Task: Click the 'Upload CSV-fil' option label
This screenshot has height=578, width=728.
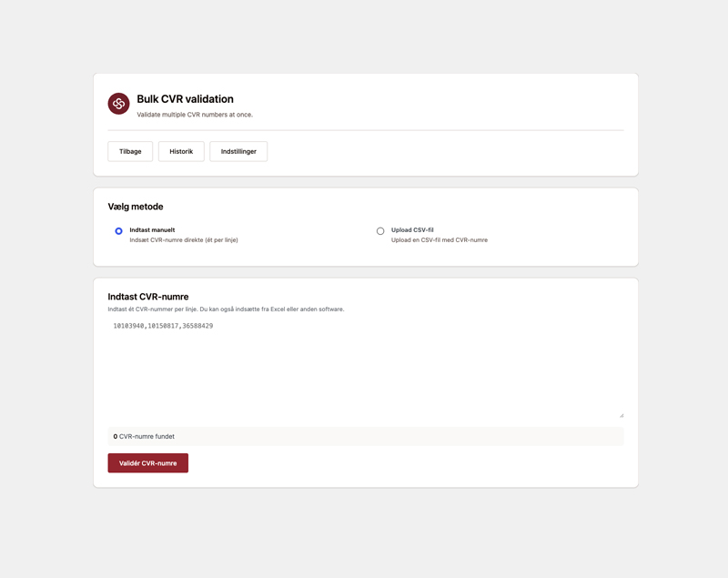Action: pos(412,229)
